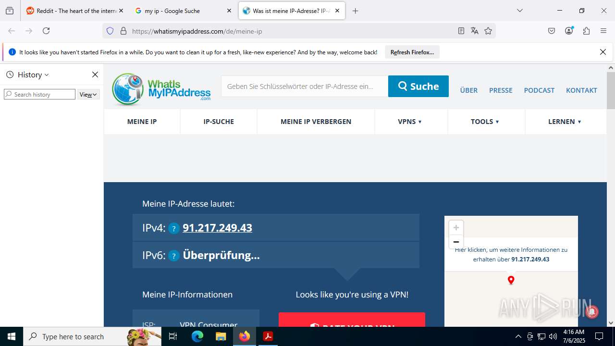The image size is (615, 346).
Task: Expand the TOOLS menu
Action: tap(485, 122)
